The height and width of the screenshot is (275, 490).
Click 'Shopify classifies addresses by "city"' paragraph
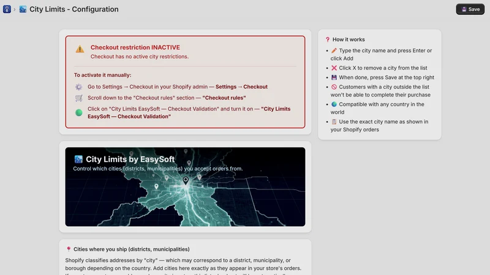[183, 266]
